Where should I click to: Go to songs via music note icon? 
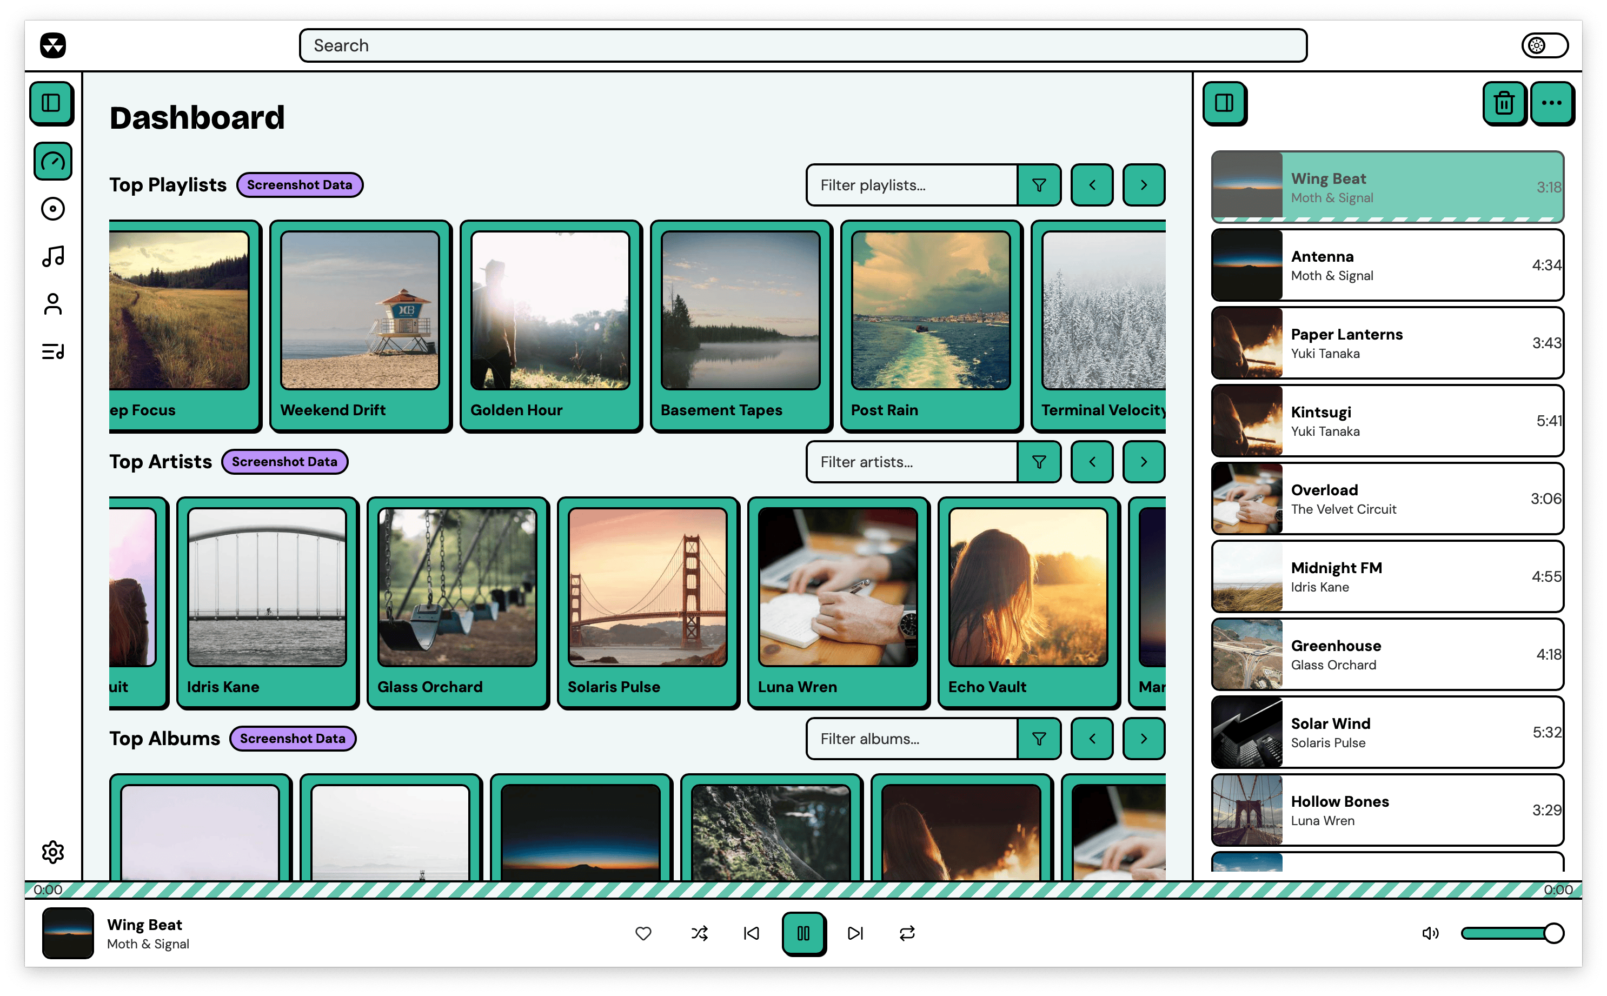click(x=52, y=256)
